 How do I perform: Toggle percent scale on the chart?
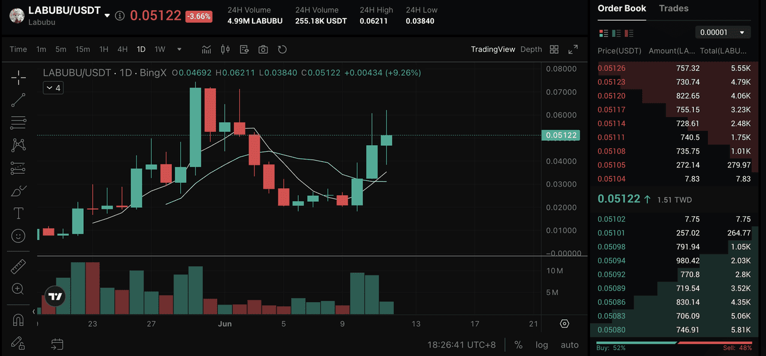518,345
